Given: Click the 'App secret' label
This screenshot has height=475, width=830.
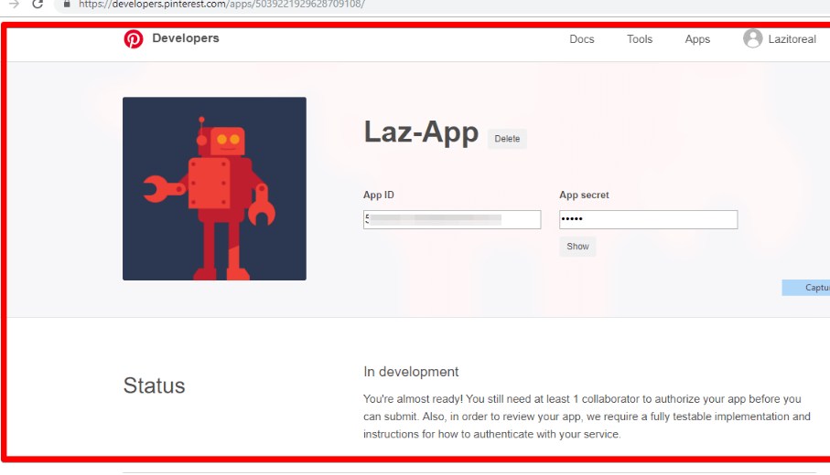Looking at the screenshot, I should point(584,195).
